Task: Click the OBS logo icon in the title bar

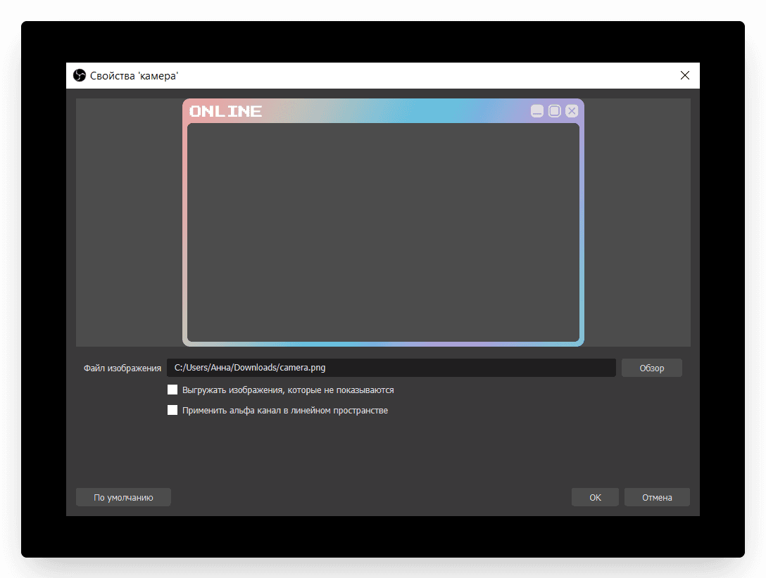Action: tap(79, 76)
